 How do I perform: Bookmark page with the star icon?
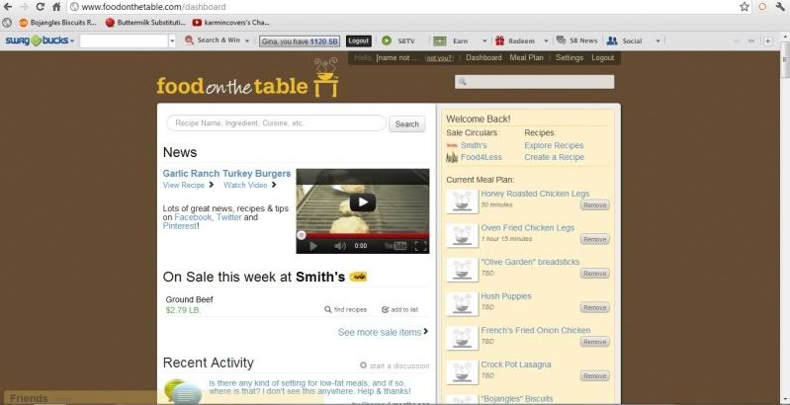pos(745,7)
